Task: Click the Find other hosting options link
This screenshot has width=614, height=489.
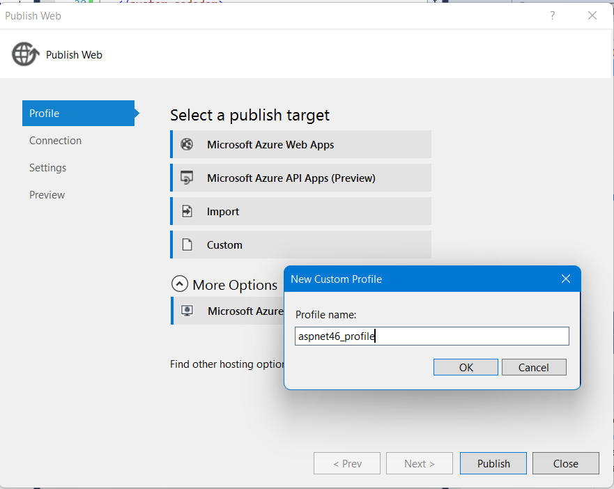Action: coord(227,364)
